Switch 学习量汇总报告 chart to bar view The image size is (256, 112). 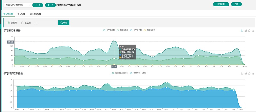coord(245,31)
